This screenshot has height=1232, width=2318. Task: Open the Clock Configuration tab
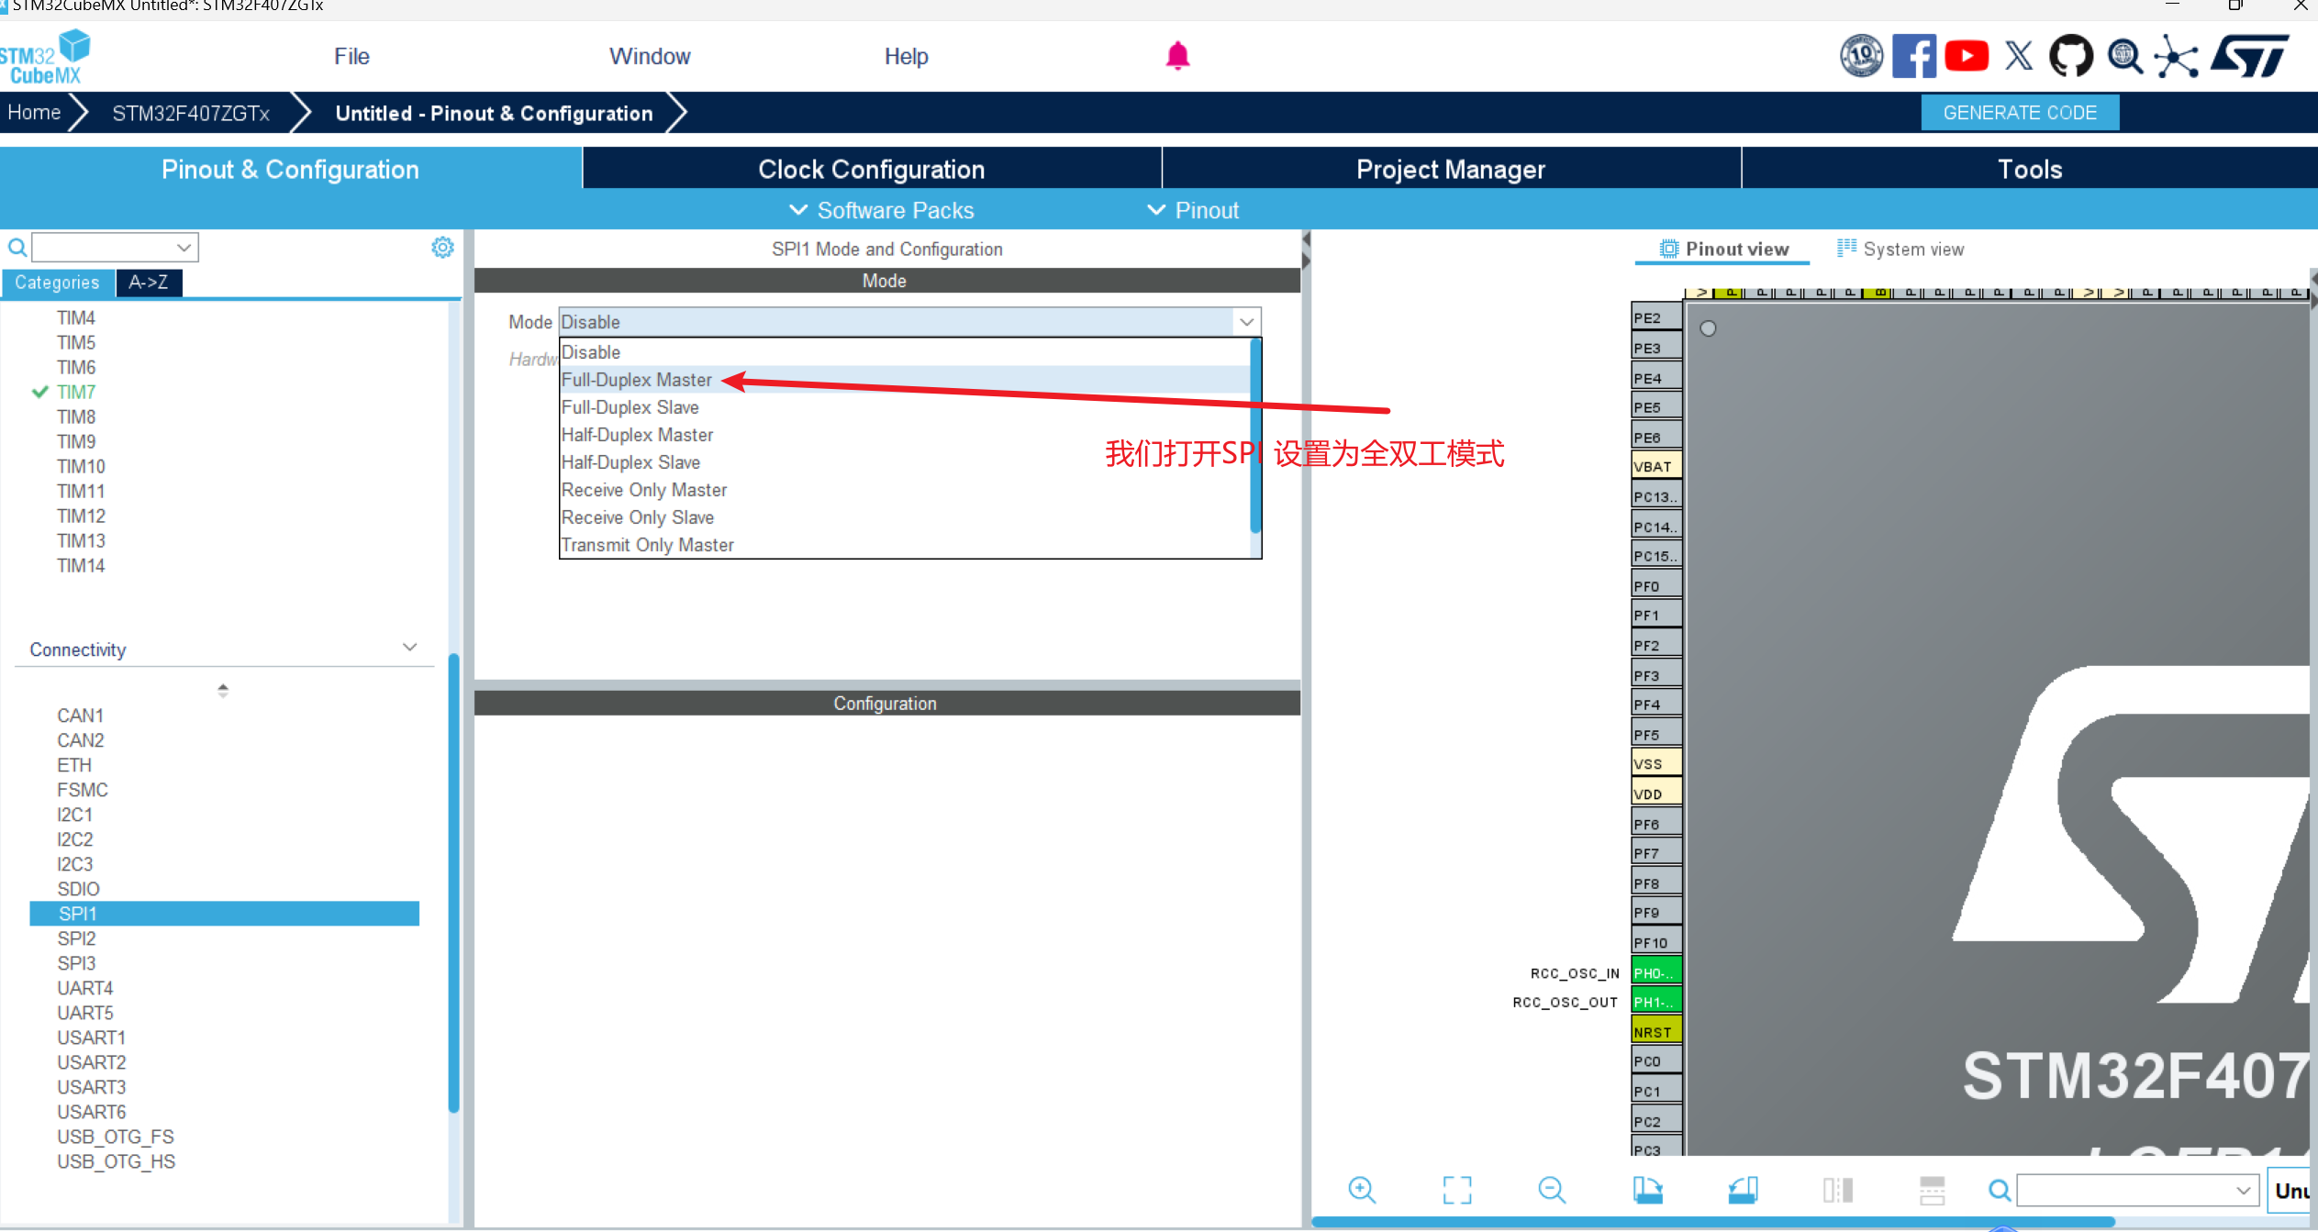[871, 169]
